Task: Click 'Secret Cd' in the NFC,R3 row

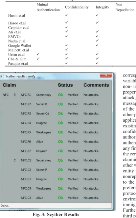Action: [43, 113]
